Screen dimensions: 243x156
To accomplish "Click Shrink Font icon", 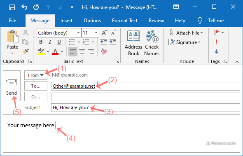I will point(113,33).
